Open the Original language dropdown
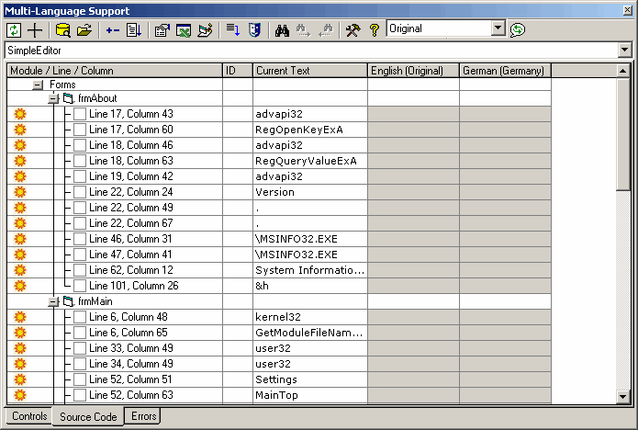Viewport: 638px width, 430px height. point(498,29)
